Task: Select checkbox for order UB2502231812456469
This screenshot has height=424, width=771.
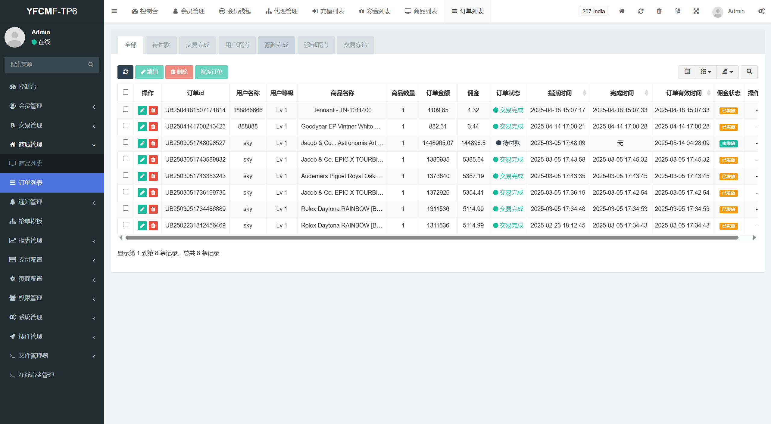Action: (126, 225)
